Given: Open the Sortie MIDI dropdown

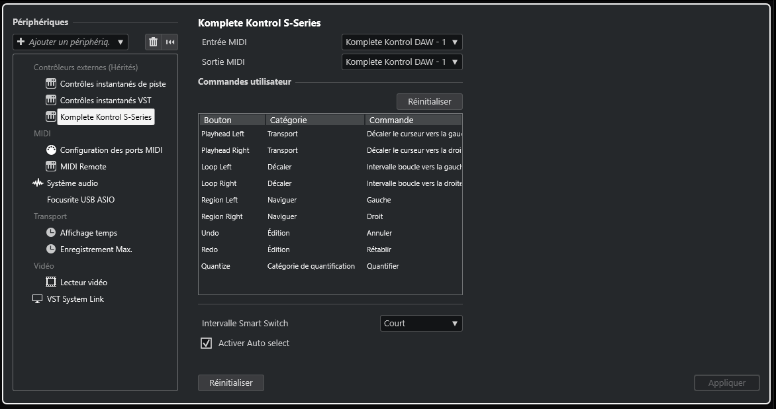Looking at the screenshot, I should (x=402, y=62).
